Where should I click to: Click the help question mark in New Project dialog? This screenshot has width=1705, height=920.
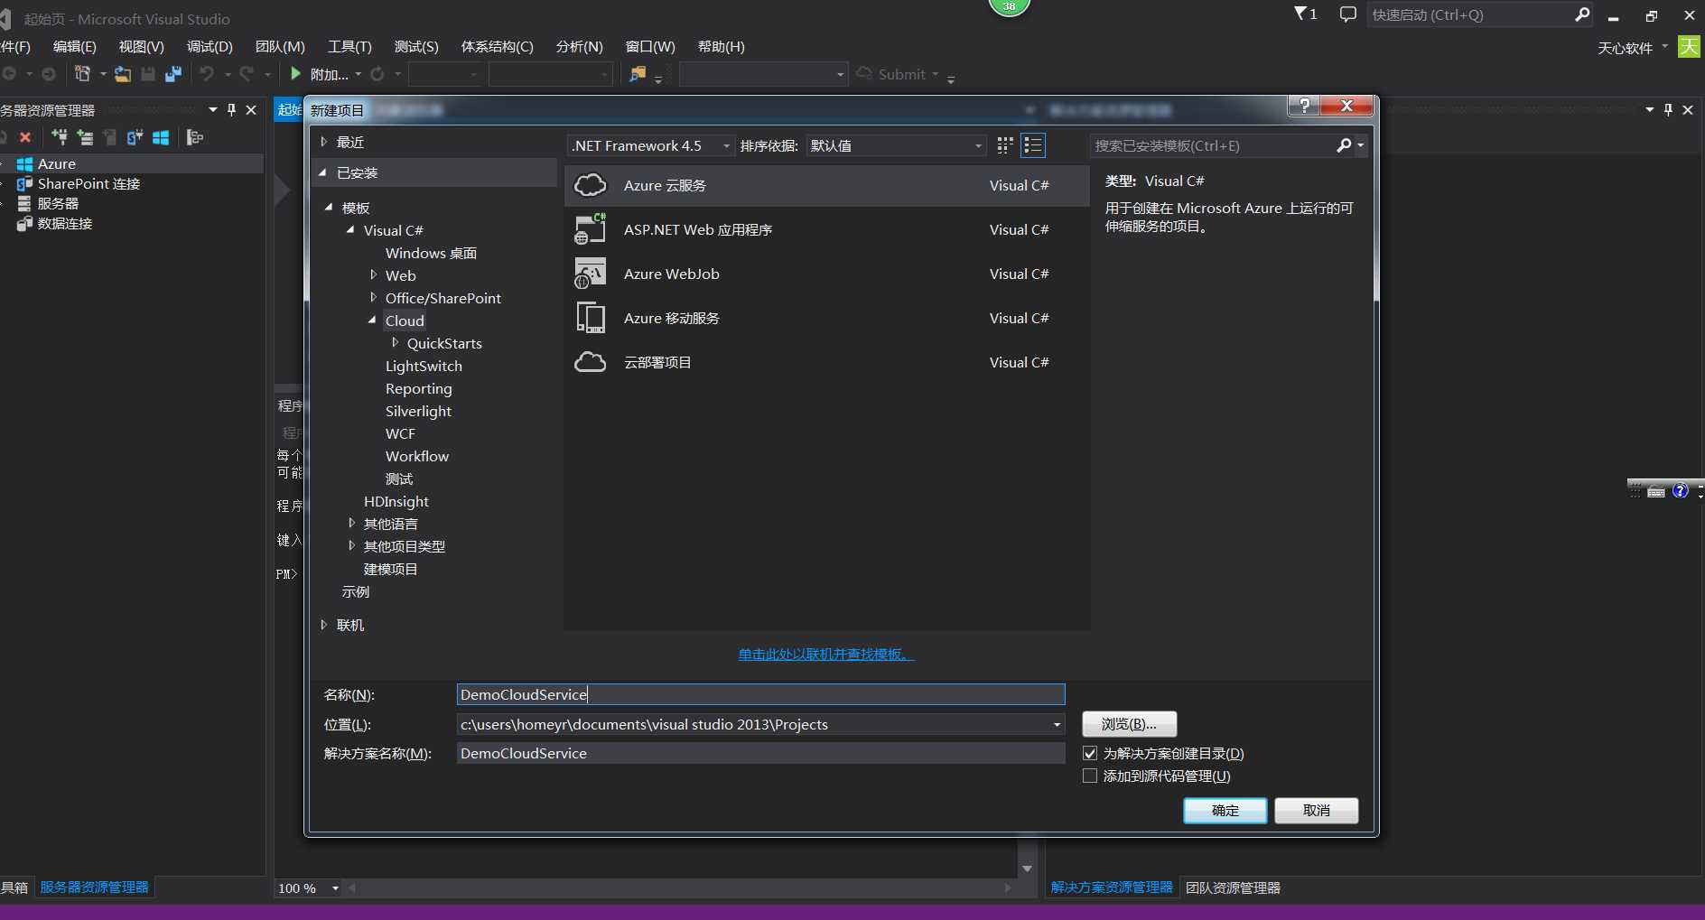pyautogui.click(x=1304, y=106)
